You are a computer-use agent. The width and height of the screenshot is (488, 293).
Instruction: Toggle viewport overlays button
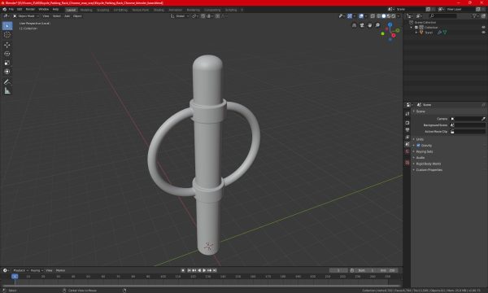tap(361, 16)
